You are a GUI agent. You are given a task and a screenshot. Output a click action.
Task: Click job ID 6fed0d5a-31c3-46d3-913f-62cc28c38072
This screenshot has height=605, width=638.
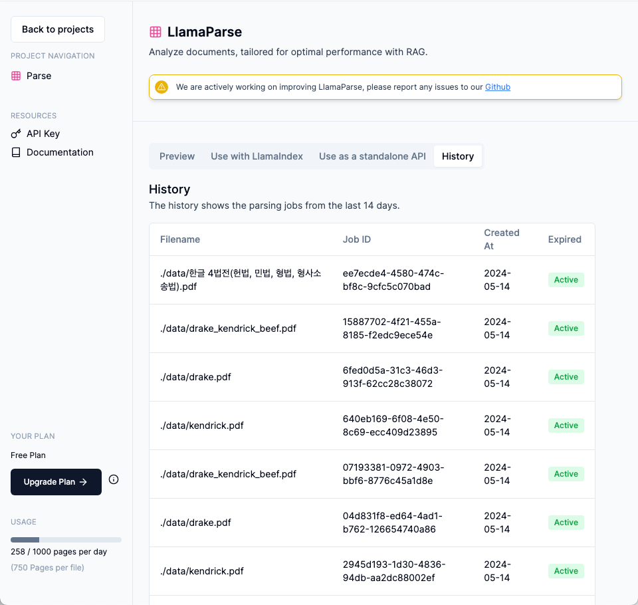click(x=392, y=377)
